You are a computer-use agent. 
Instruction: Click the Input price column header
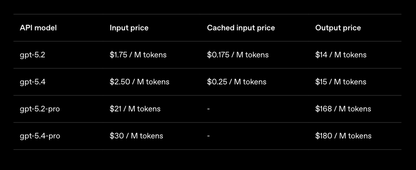click(129, 28)
